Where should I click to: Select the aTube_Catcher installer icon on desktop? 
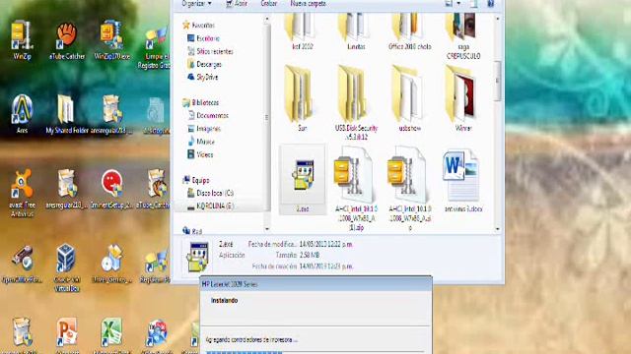[x=156, y=188]
